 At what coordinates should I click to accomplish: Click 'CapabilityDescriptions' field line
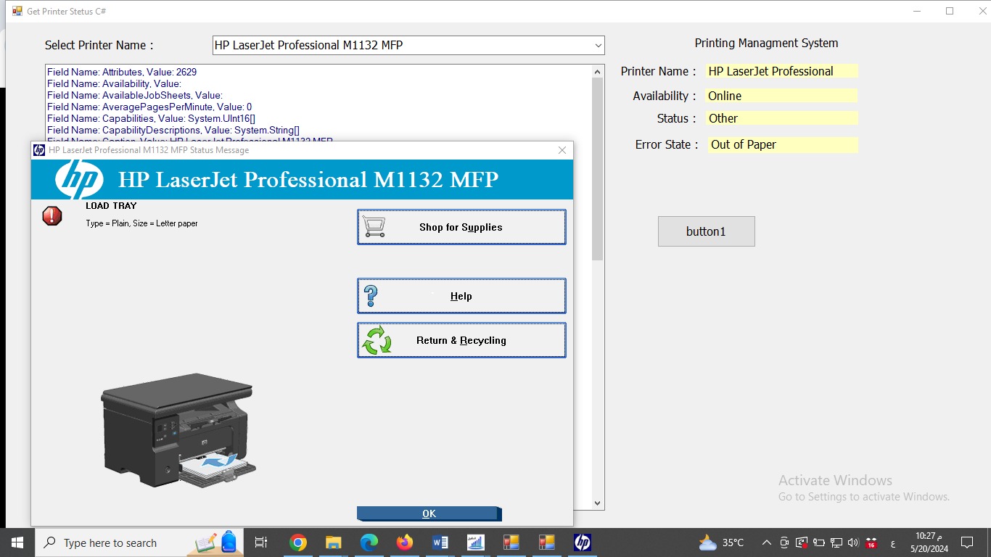[173, 130]
